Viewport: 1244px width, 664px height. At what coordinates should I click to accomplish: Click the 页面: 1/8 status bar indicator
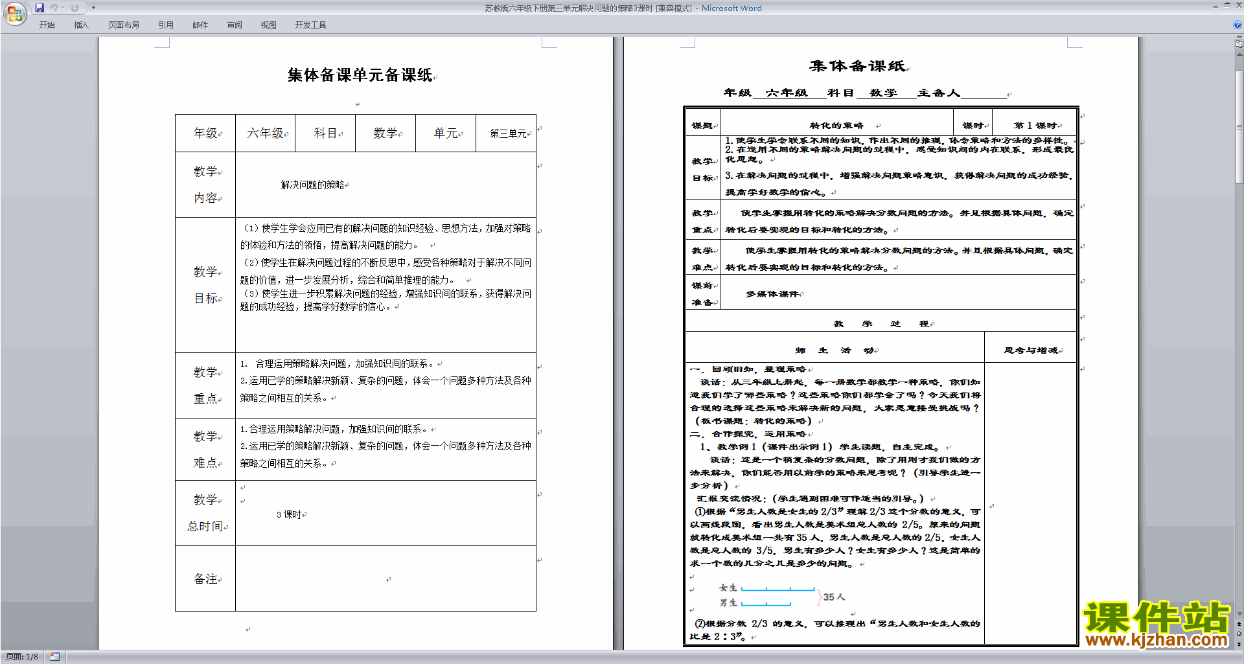22,657
